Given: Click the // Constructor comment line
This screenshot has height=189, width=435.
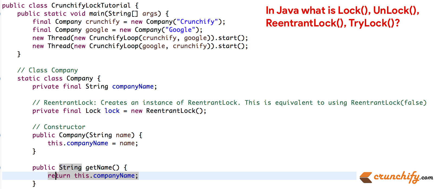Looking at the screenshot, I should [59, 127].
